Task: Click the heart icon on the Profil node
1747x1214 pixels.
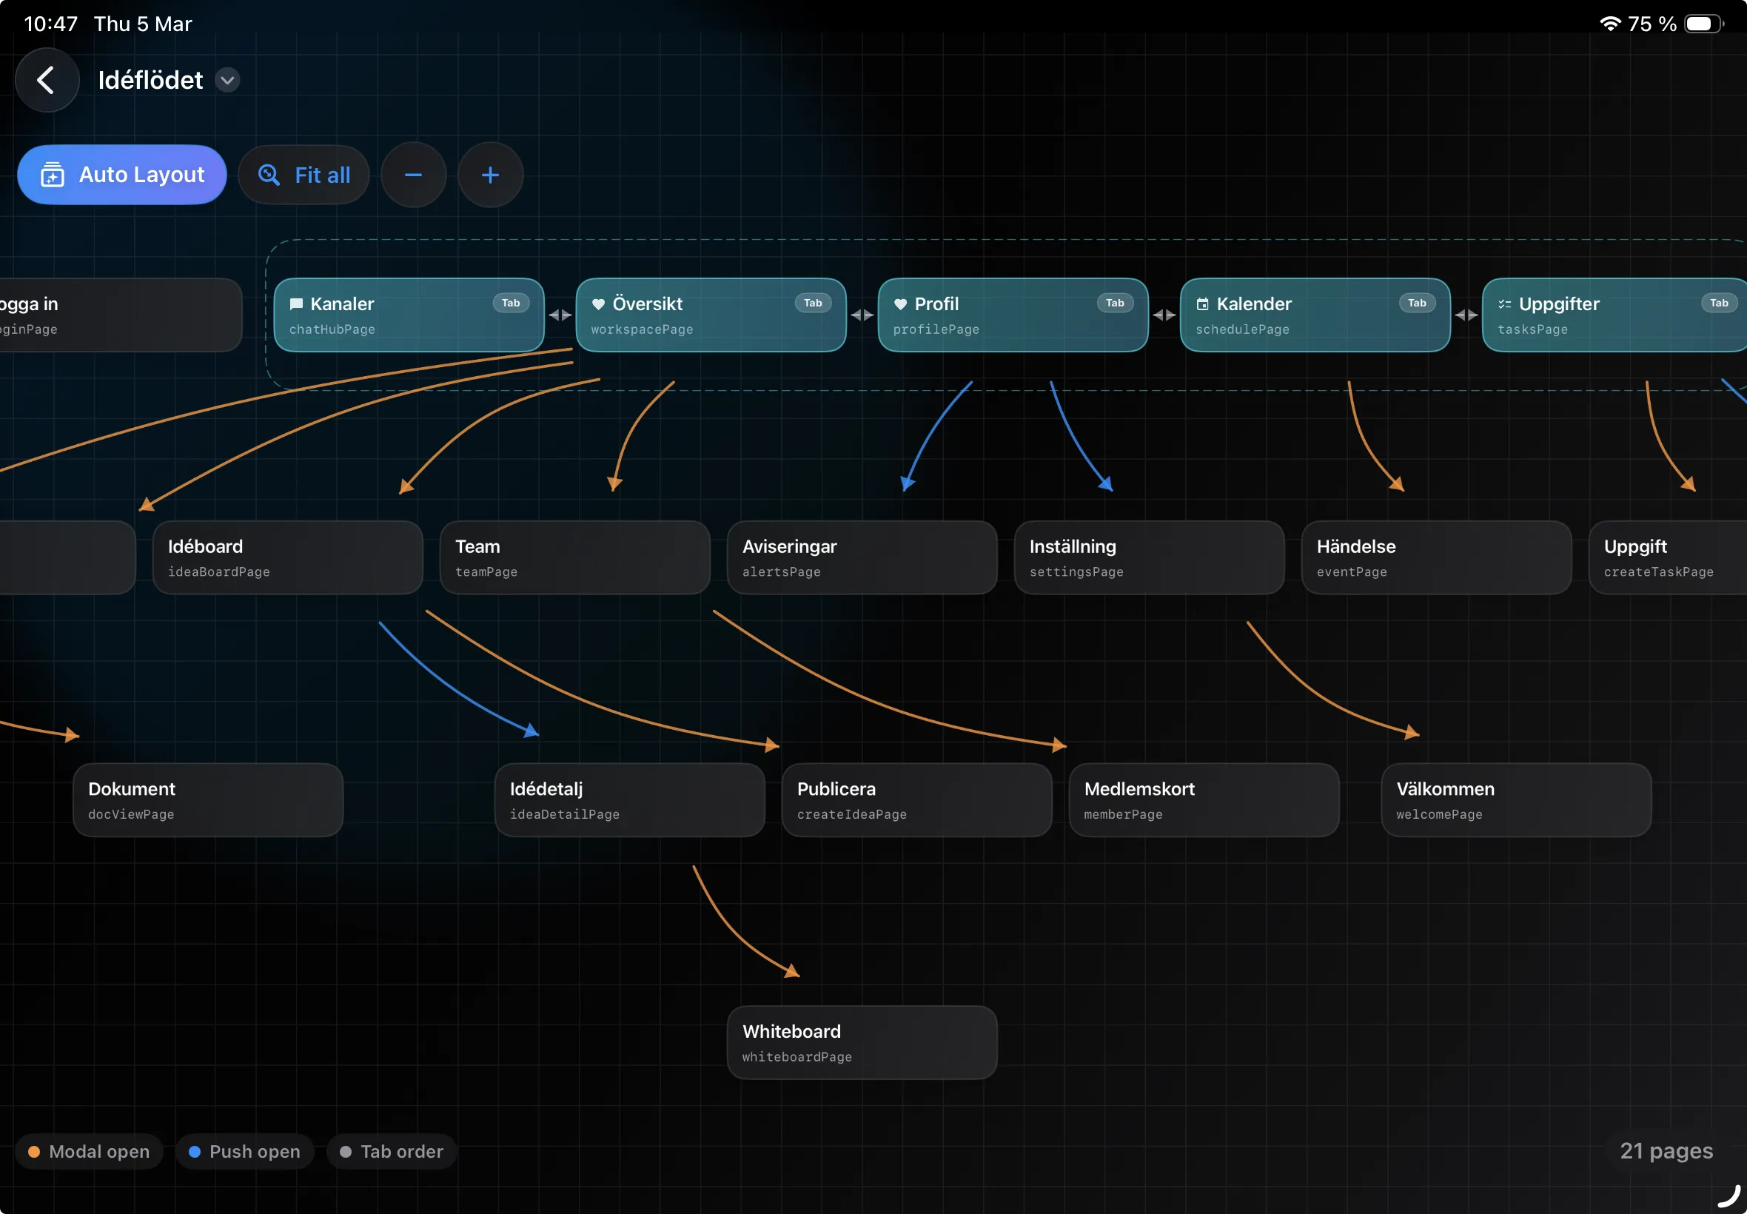Action: click(x=902, y=303)
